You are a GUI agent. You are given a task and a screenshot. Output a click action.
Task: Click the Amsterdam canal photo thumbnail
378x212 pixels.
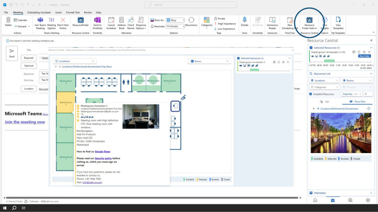341,133
